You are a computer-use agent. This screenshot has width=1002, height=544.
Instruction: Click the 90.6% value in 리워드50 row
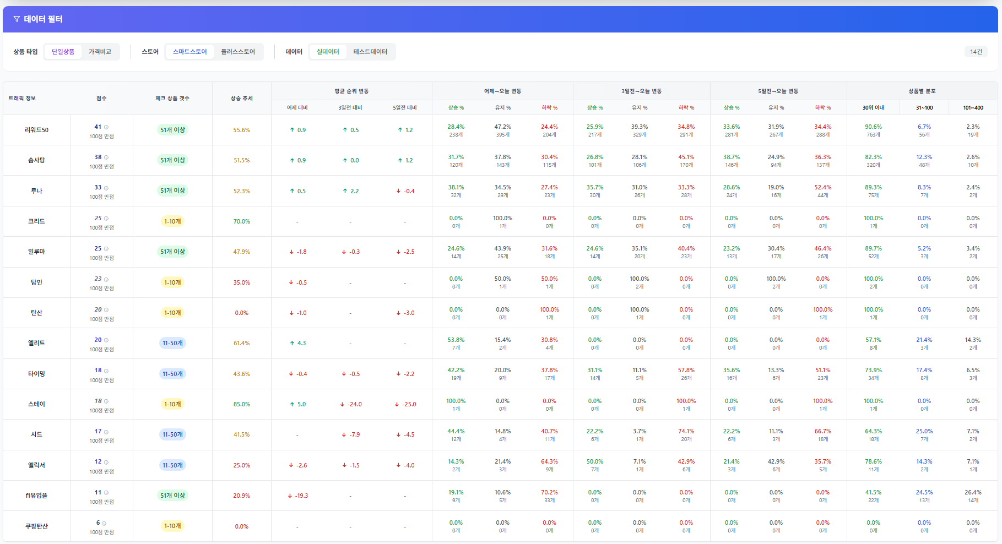pos(873,127)
